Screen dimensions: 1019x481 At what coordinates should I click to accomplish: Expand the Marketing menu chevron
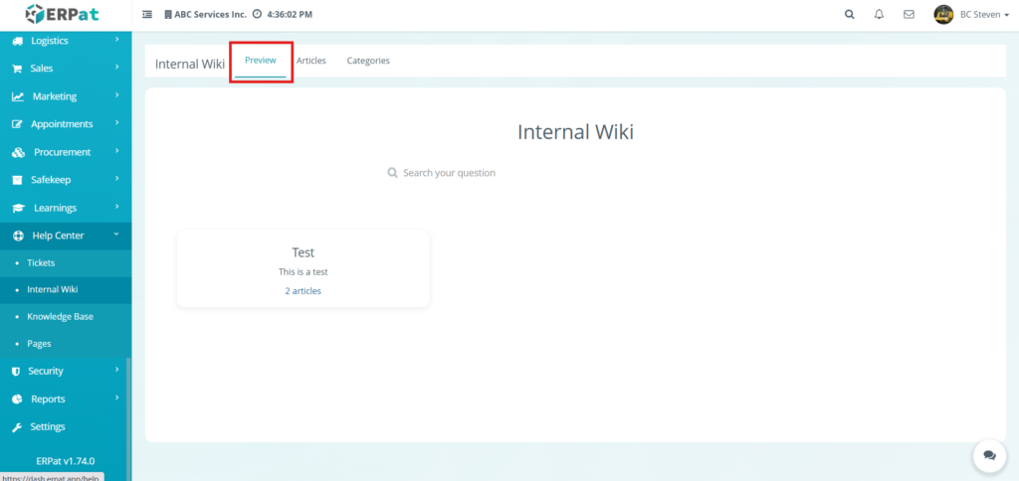[x=117, y=94]
